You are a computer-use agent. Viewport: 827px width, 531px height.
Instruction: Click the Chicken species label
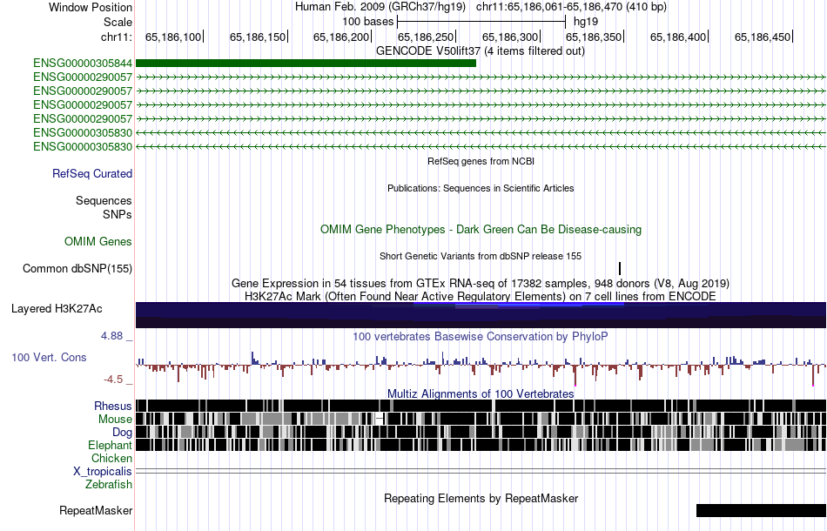[111, 458]
